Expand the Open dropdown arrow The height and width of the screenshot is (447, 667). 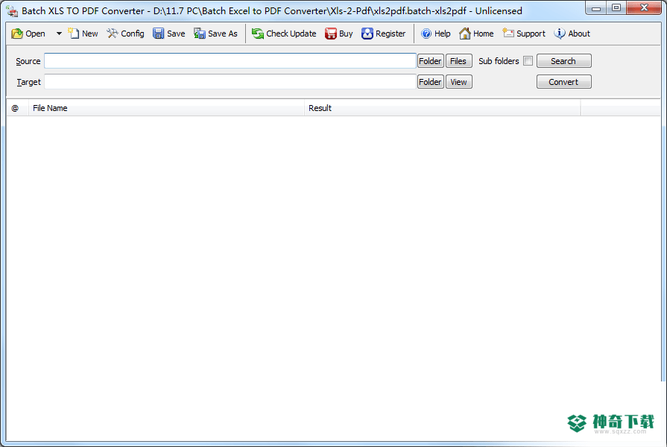[59, 34]
